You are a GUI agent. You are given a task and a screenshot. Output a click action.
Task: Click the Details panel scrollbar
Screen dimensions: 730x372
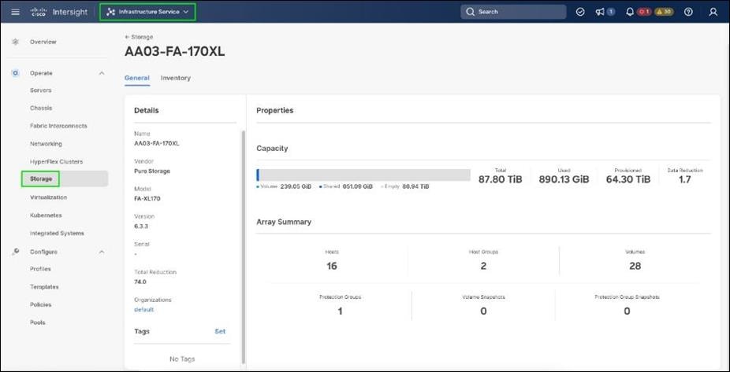pyautogui.click(x=242, y=246)
